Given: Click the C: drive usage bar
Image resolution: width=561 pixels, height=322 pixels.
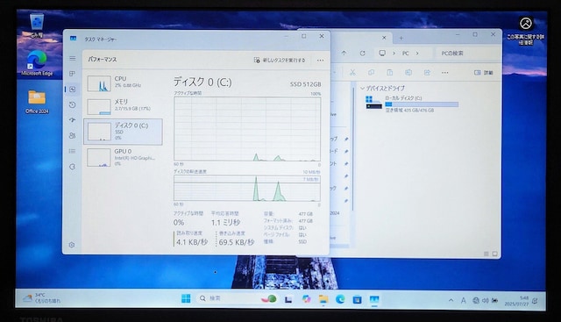Looking at the screenshot, I should (x=422, y=104).
